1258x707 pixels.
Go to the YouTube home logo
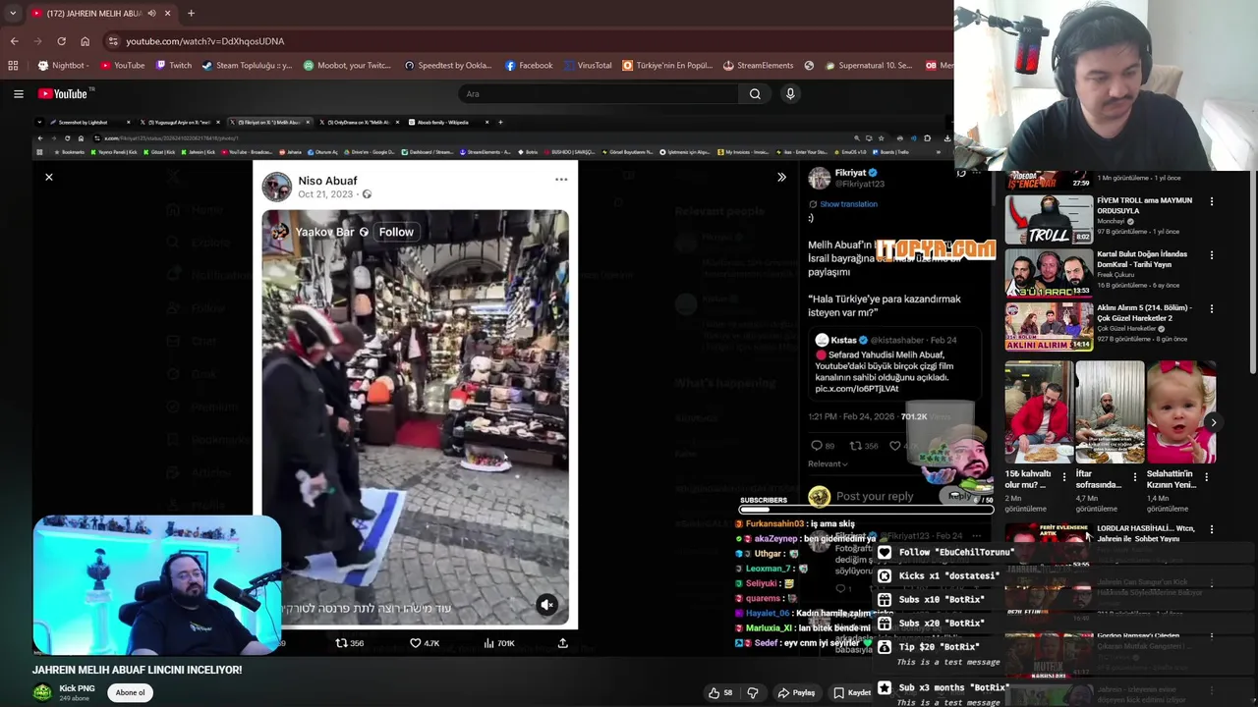[x=64, y=94]
